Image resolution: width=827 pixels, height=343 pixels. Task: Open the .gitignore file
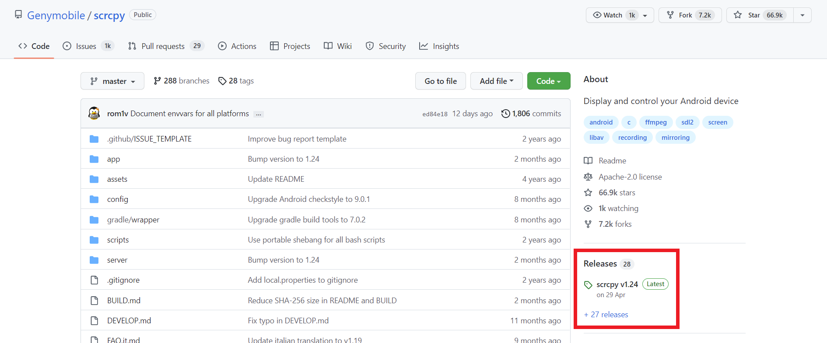pyautogui.click(x=123, y=280)
